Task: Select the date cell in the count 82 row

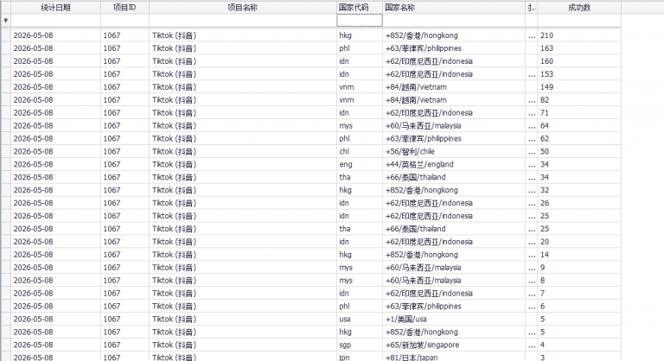Action: click(x=55, y=100)
